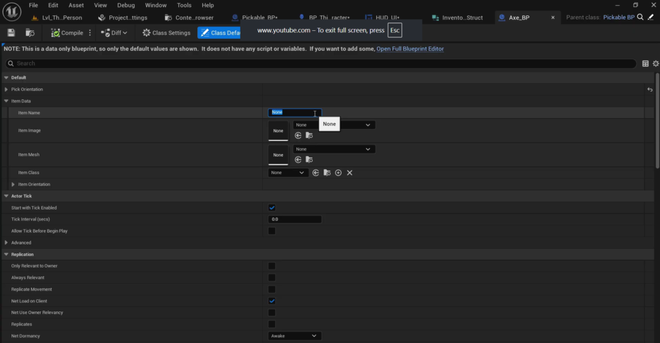Open the Asset menu
The image size is (660, 343).
click(x=76, y=5)
